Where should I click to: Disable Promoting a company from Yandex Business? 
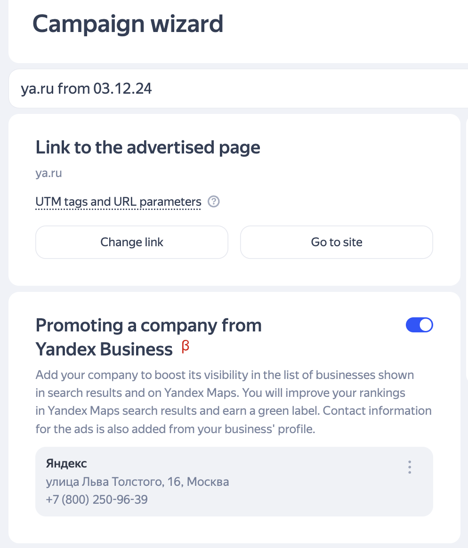click(x=419, y=325)
